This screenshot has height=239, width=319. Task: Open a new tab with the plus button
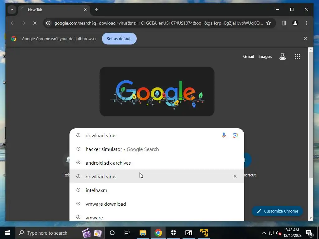coord(97,10)
